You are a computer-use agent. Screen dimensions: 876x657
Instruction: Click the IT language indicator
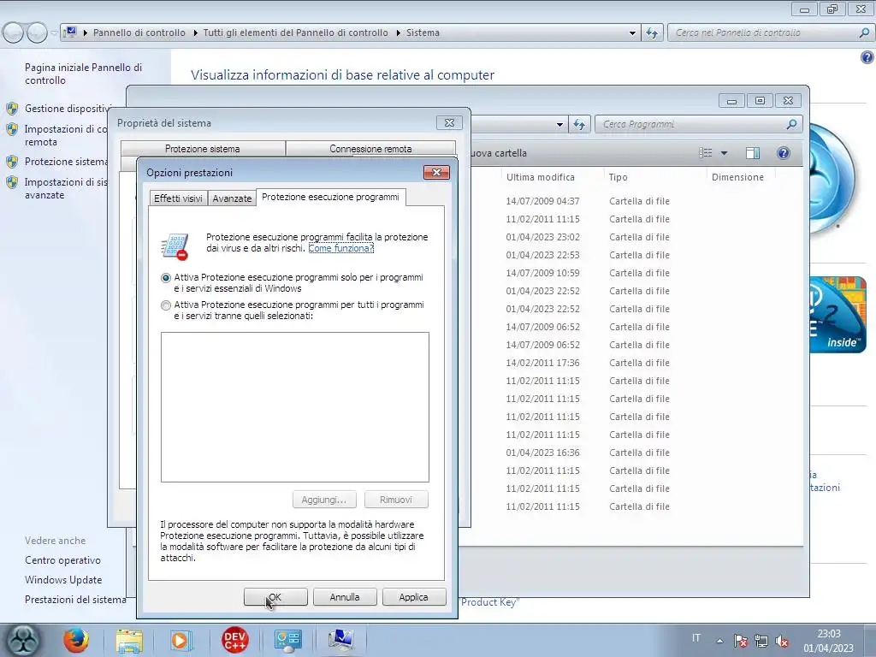[x=696, y=638]
